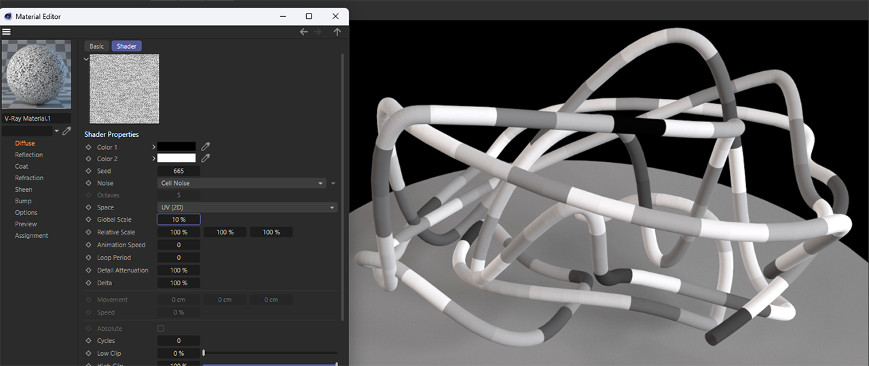
Task: Select the Refraction channel
Action: point(29,178)
